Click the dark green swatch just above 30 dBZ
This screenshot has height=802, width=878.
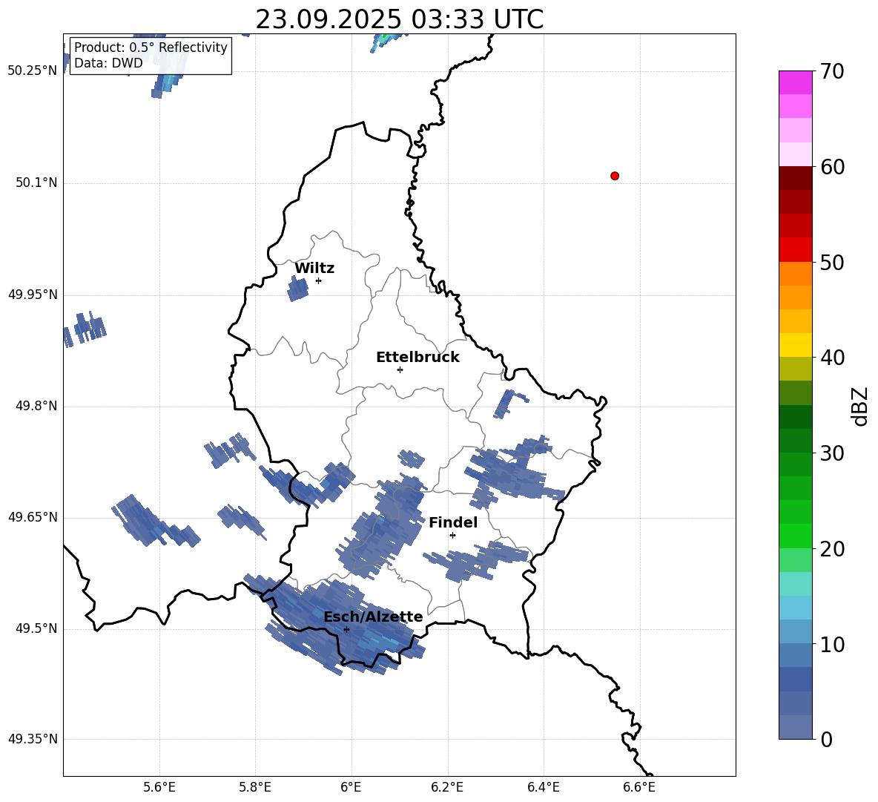[x=796, y=441]
